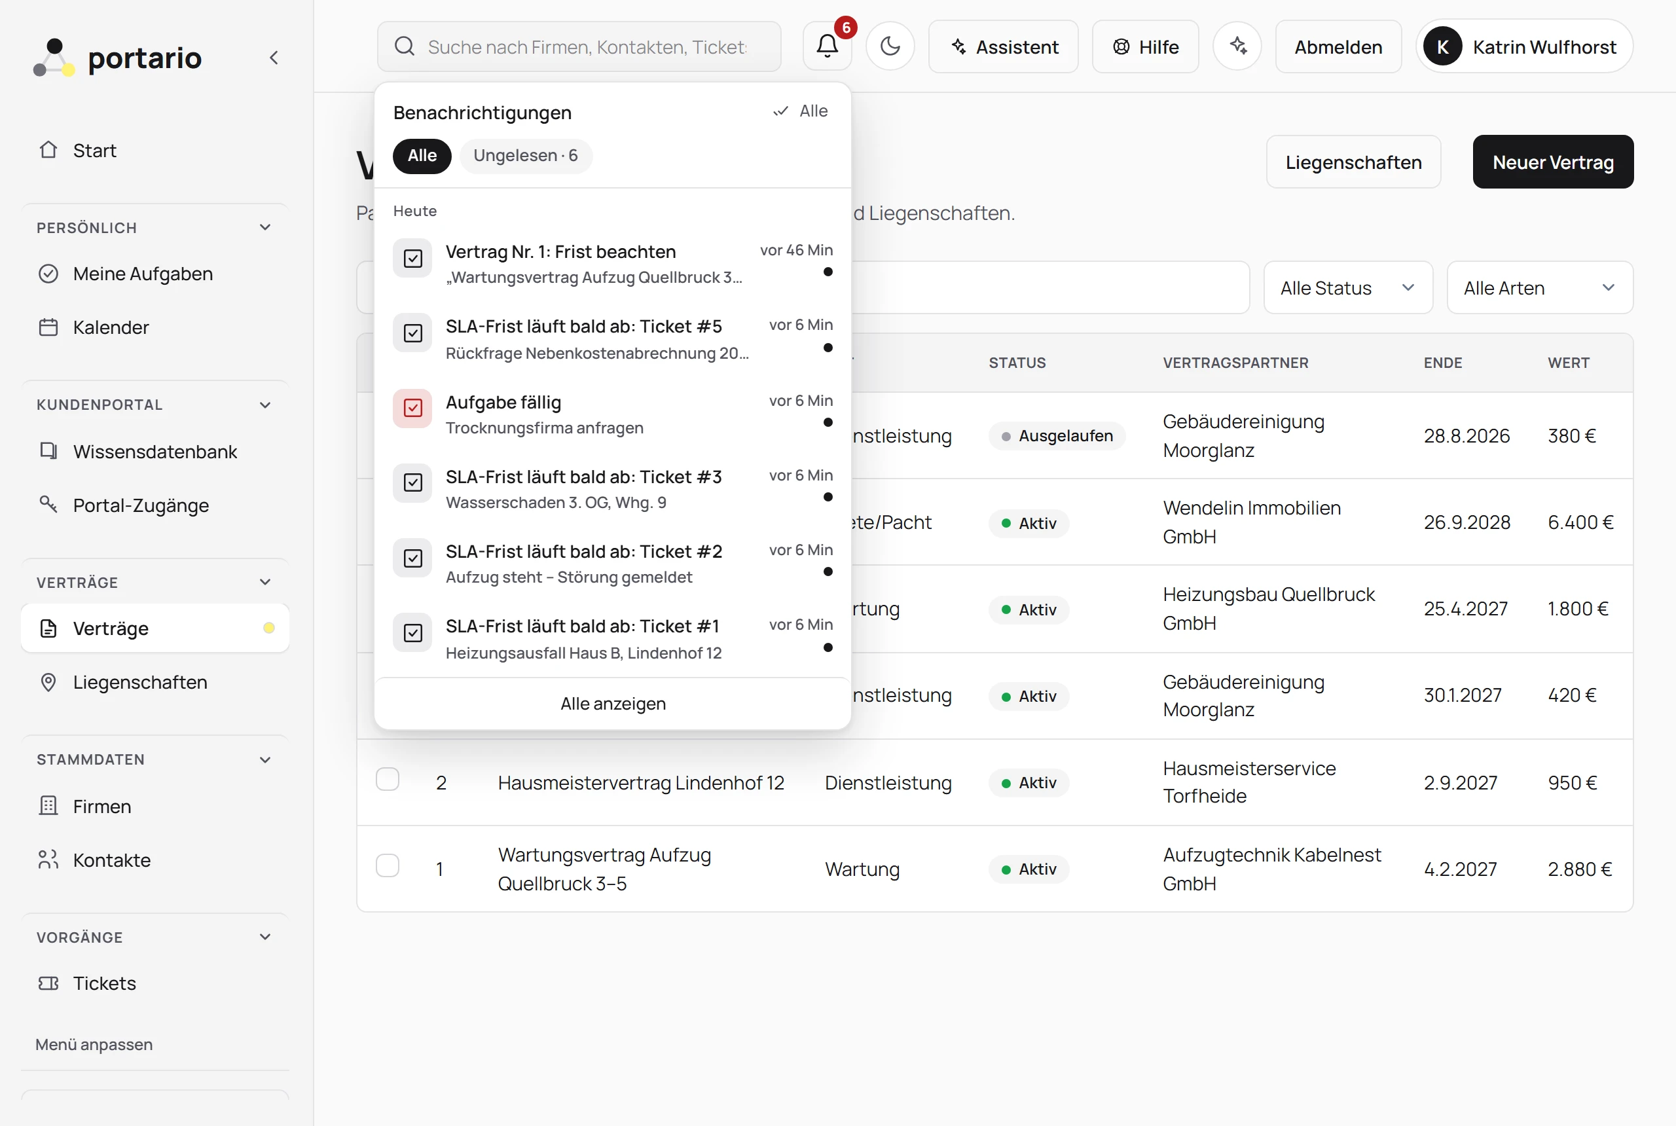Click Menü anpassen link
Image resolution: width=1676 pixels, height=1126 pixels.
pyautogui.click(x=94, y=1045)
